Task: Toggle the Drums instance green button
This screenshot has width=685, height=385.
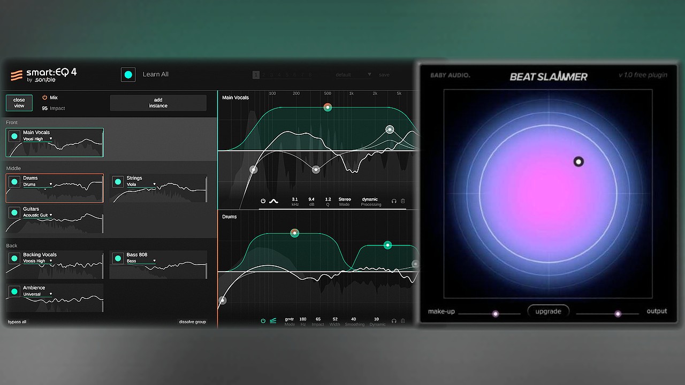Action: [14, 182]
